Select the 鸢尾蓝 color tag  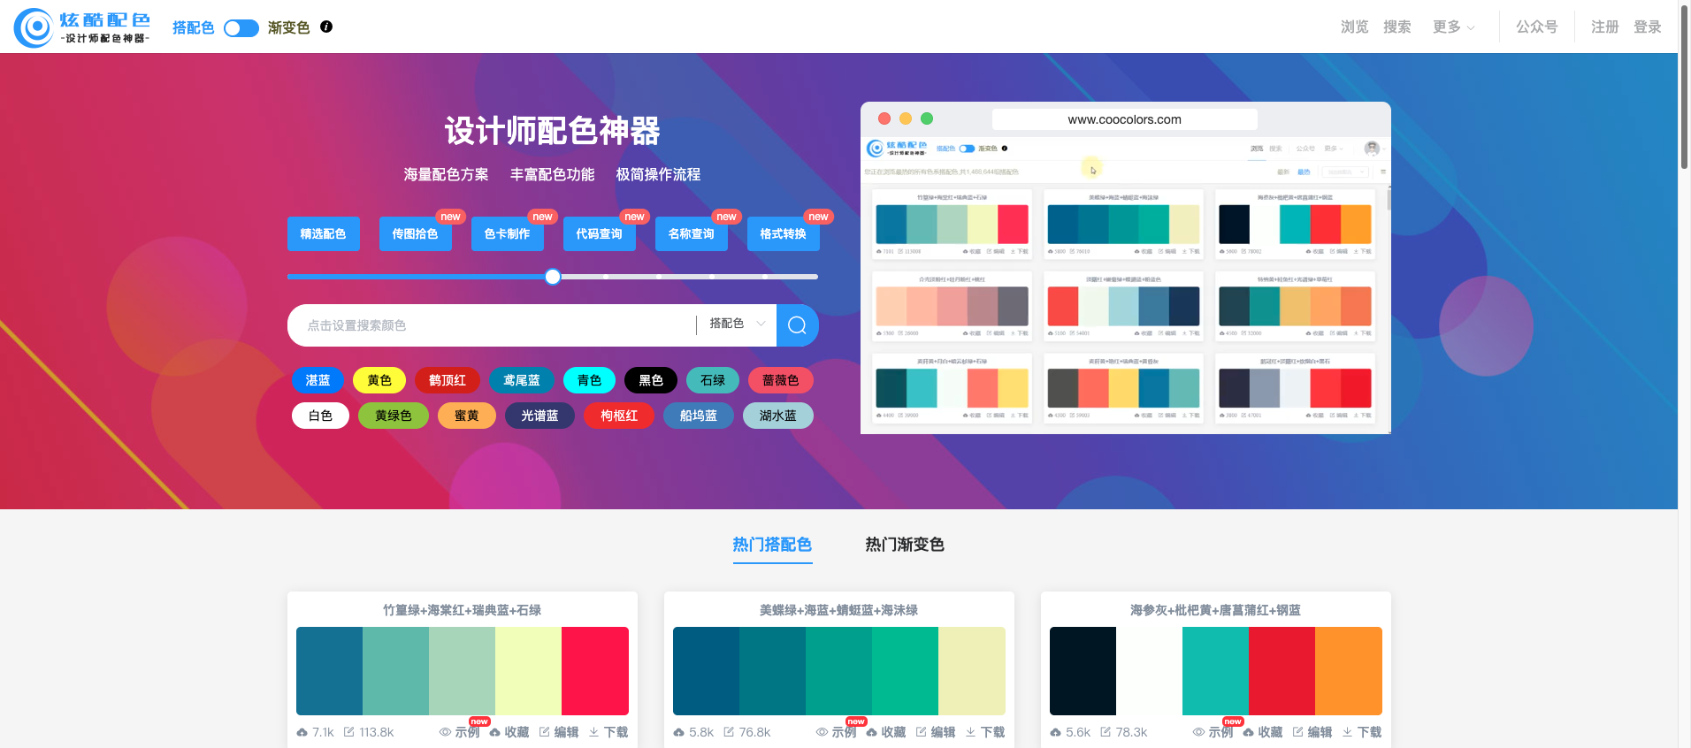coord(522,380)
